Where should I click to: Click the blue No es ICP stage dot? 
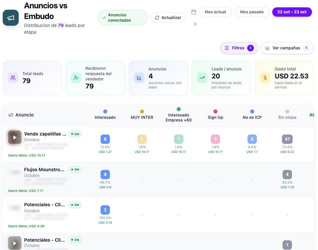pyautogui.click(x=252, y=111)
